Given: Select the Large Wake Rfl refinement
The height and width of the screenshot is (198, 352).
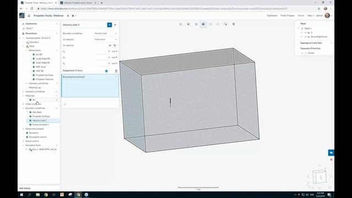Looking at the screenshot, I should pos(43,59).
